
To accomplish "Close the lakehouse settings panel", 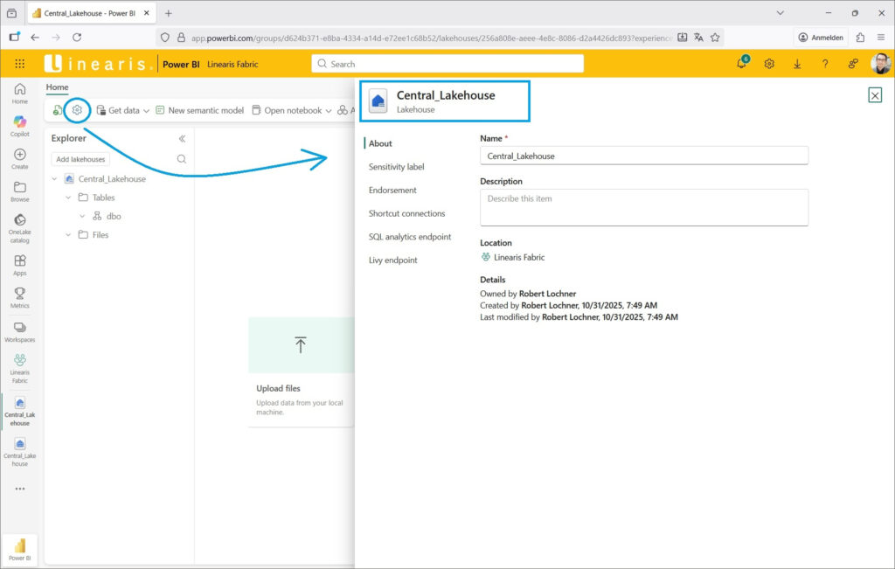I will pyautogui.click(x=875, y=95).
